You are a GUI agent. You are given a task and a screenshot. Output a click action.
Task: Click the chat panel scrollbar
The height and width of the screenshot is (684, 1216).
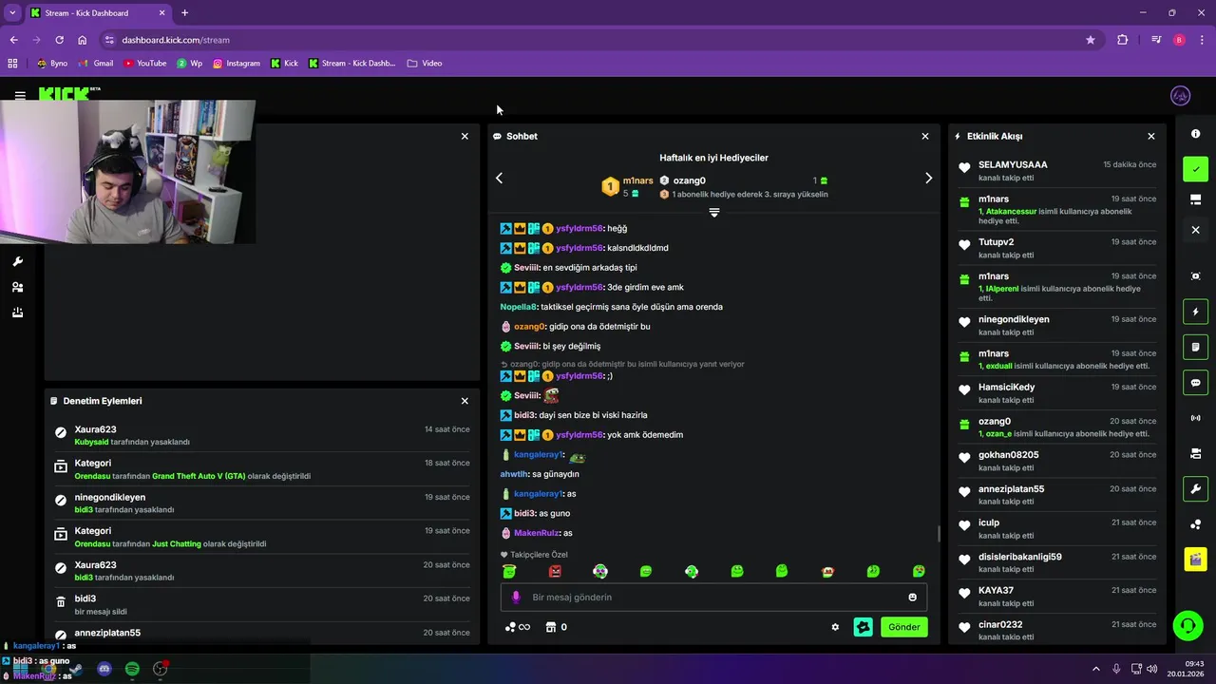pos(939,533)
